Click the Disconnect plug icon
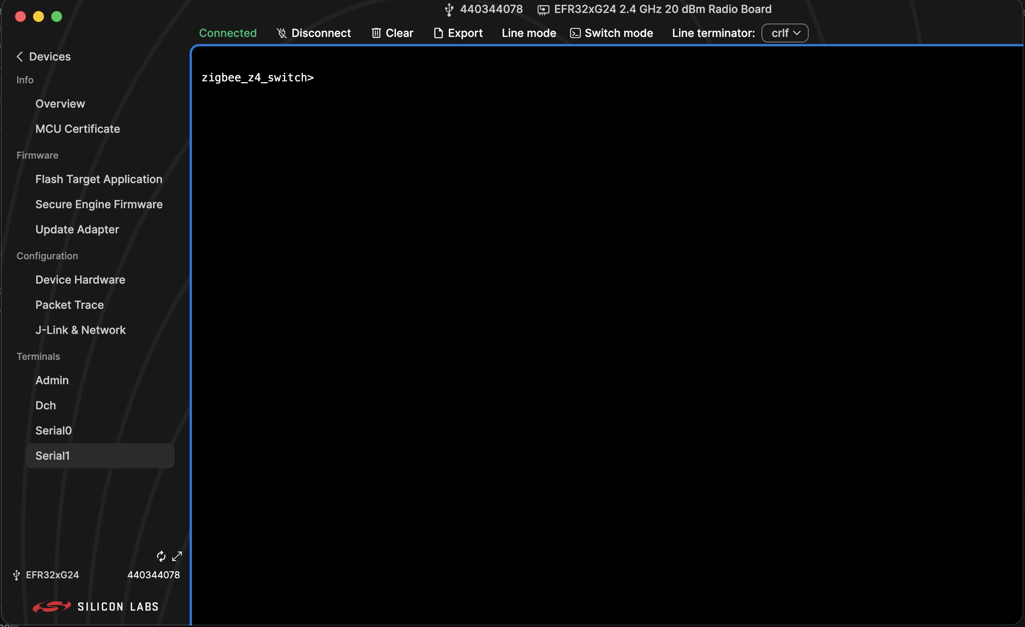Screen dimensions: 1025x627 point(282,33)
